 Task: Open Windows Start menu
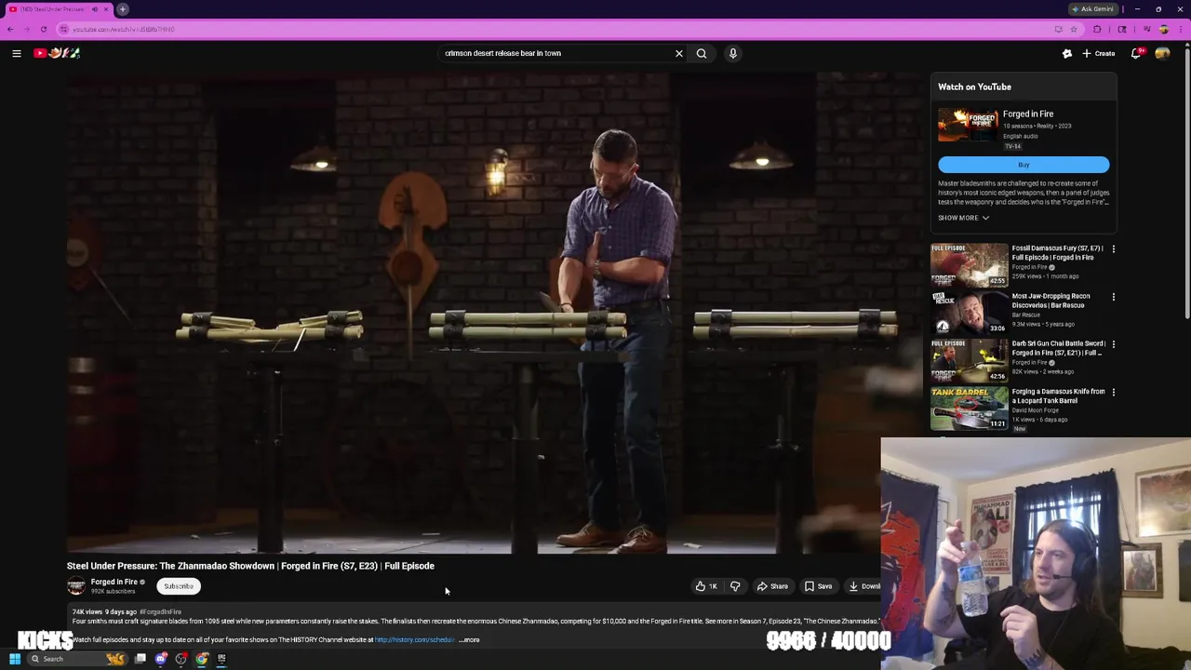tap(14, 659)
